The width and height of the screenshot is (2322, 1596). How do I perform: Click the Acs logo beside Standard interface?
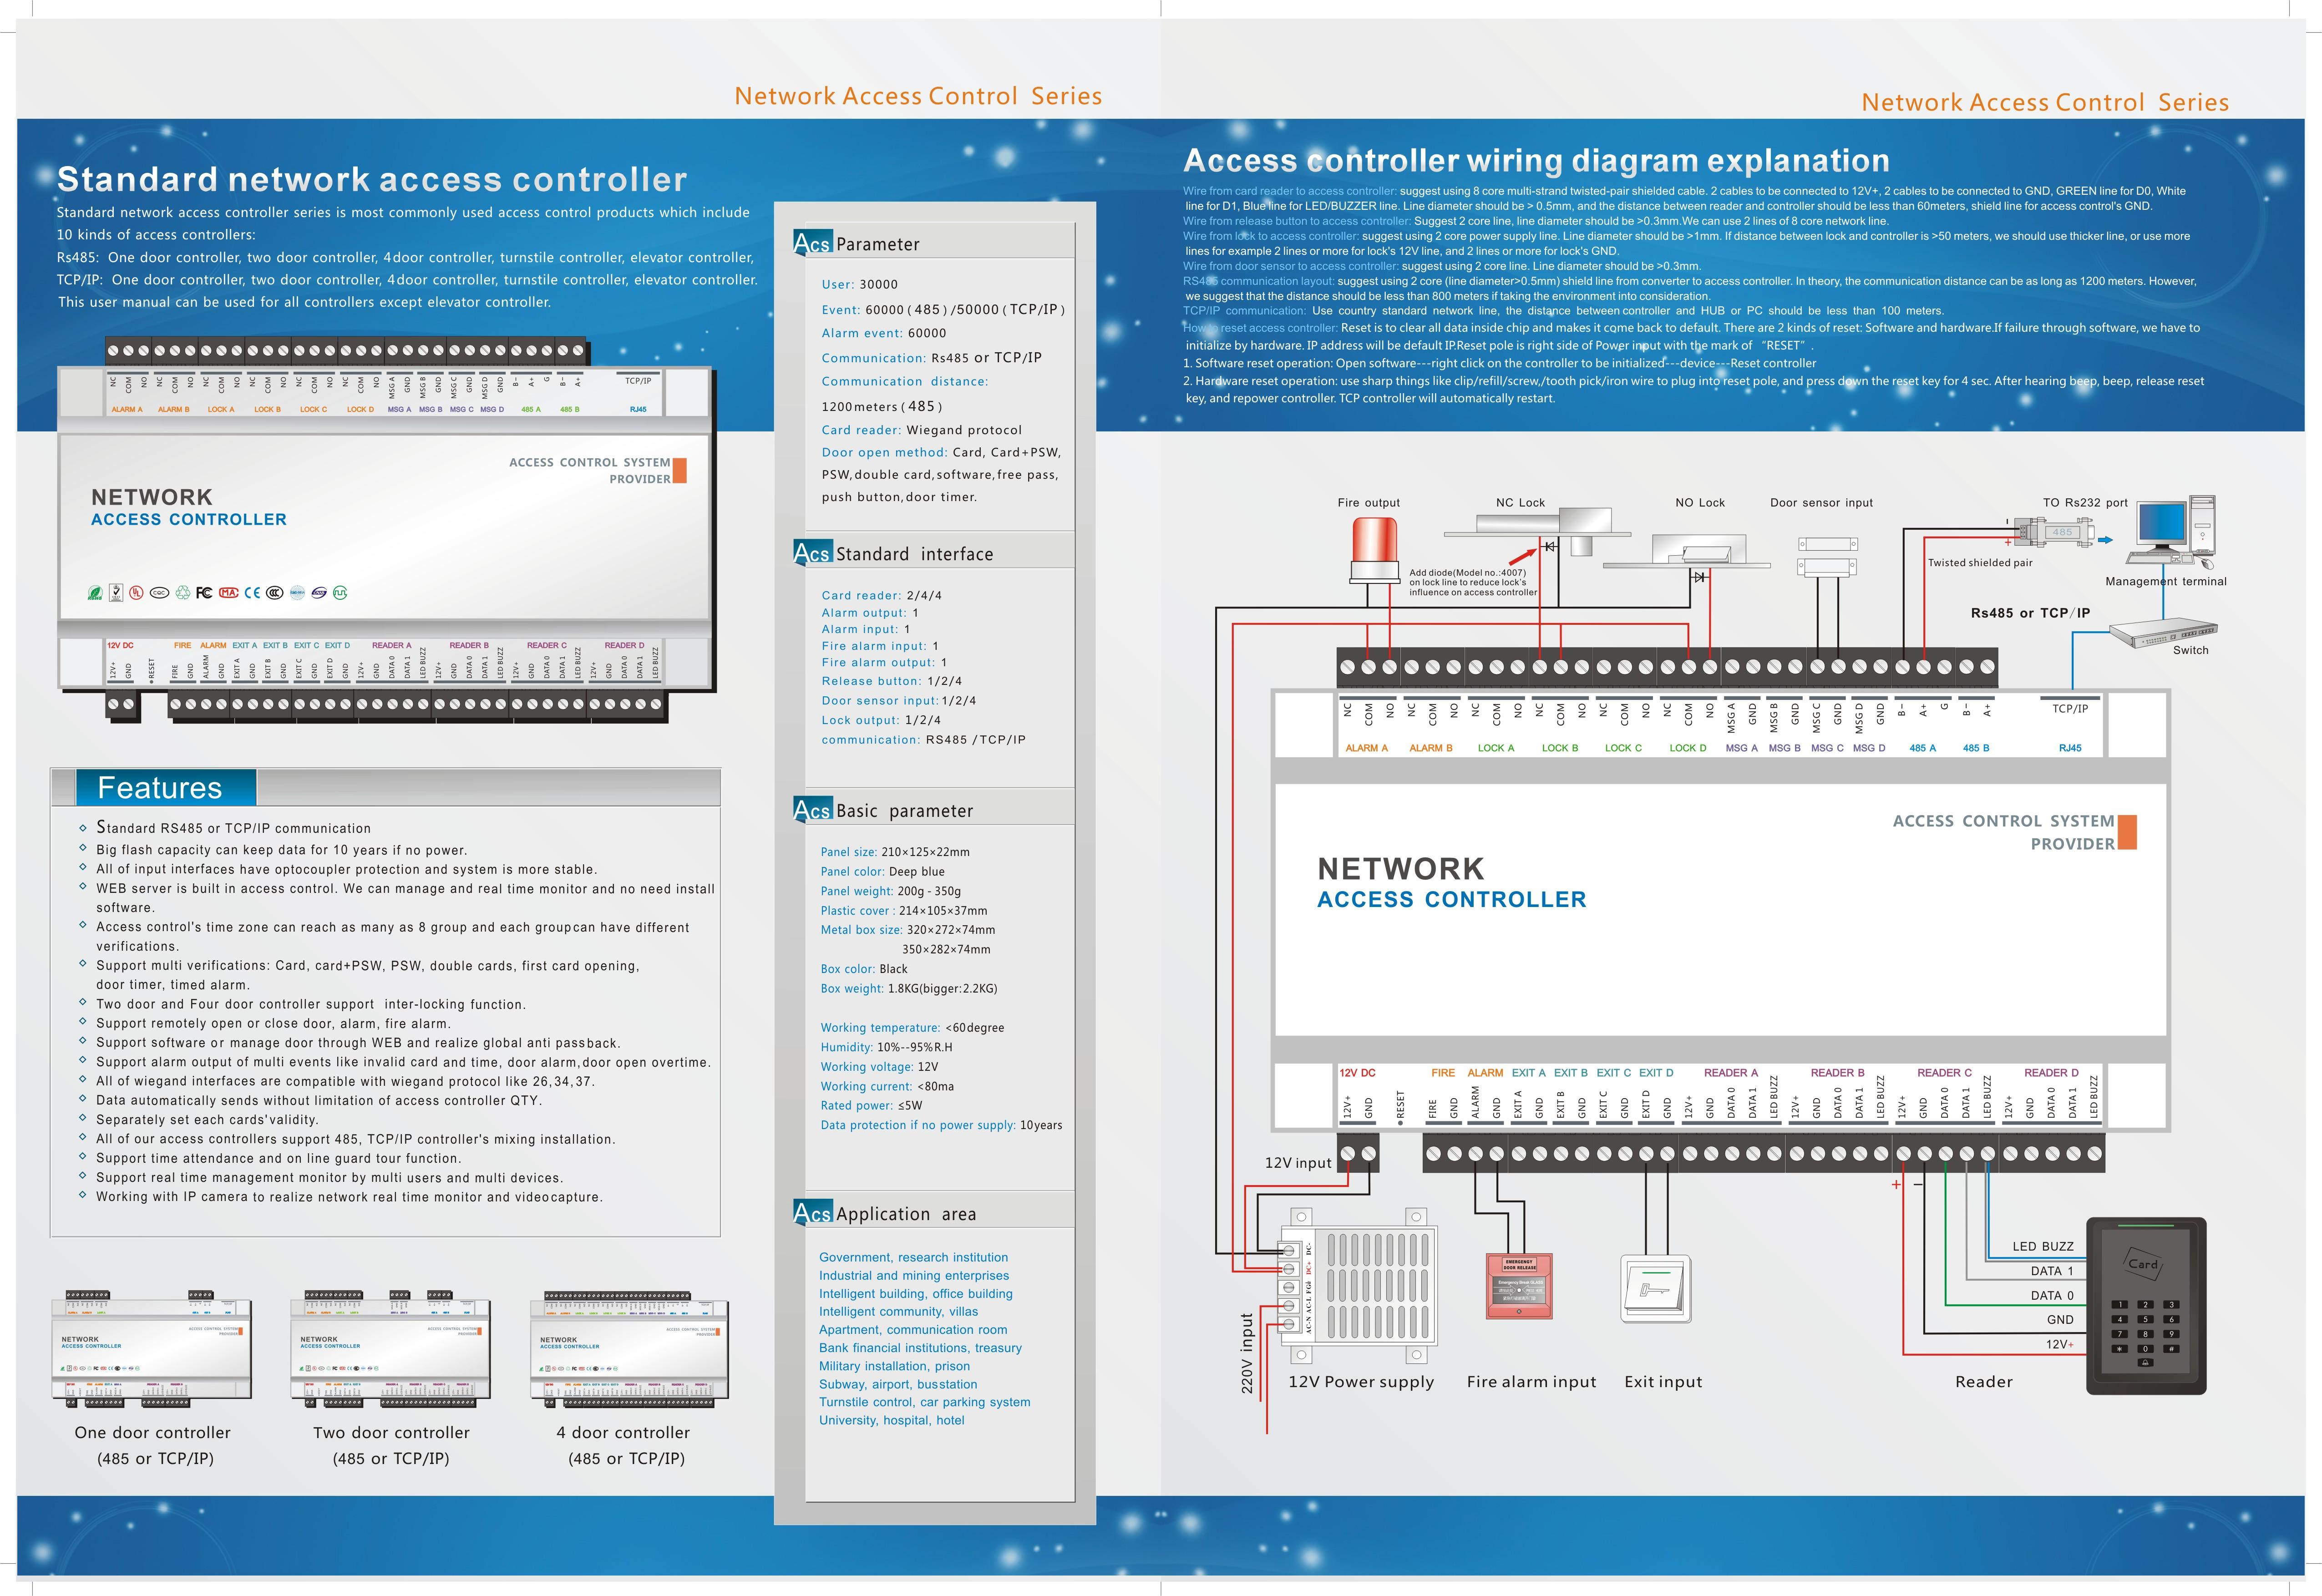813,553
